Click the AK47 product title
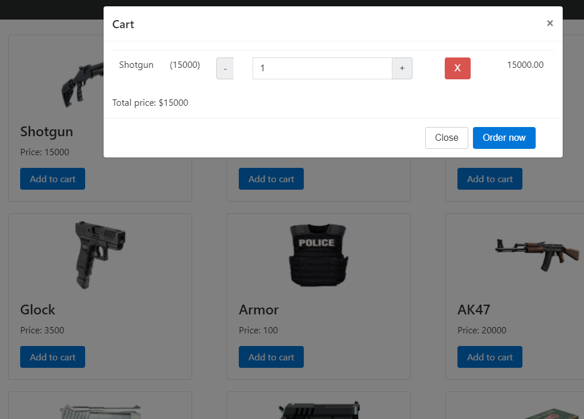This screenshot has height=419, width=584. pos(474,310)
